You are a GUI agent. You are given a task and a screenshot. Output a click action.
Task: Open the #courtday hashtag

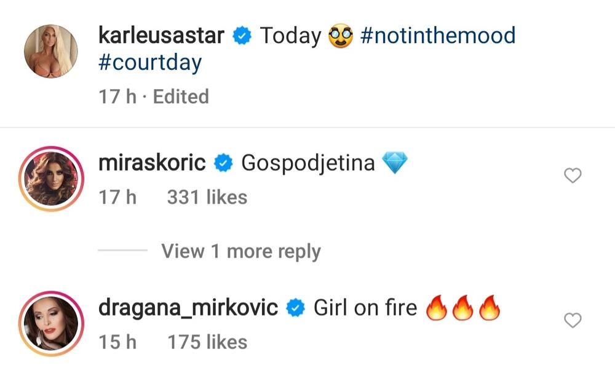pyautogui.click(x=149, y=63)
